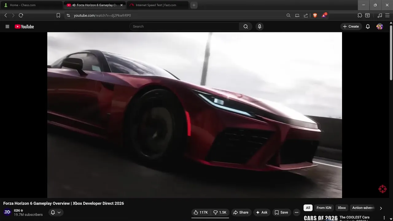Save the video to a playlist
This screenshot has width=393, height=221.
pos(281,212)
